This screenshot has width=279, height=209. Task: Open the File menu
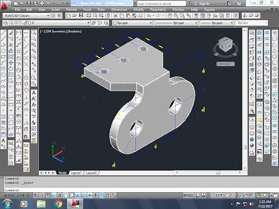click(17, 9)
